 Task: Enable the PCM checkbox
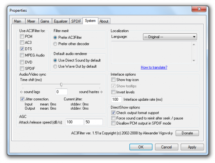(22, 36)
